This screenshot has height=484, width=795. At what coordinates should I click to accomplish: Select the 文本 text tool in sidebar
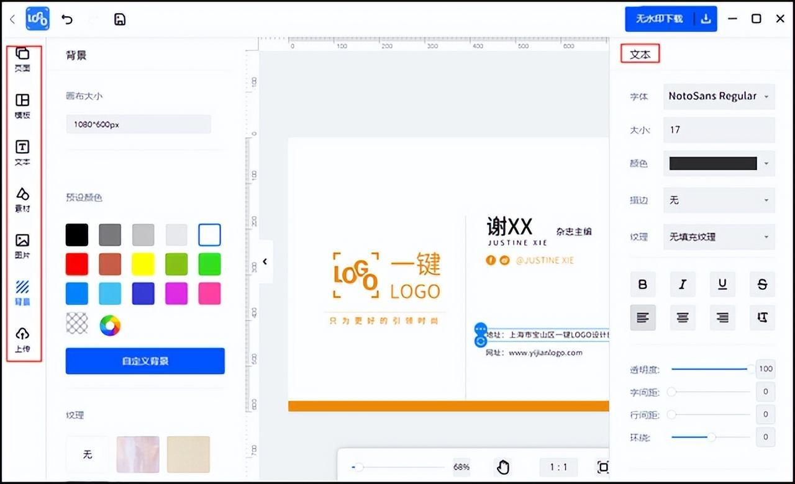click(x=22, y=153)
